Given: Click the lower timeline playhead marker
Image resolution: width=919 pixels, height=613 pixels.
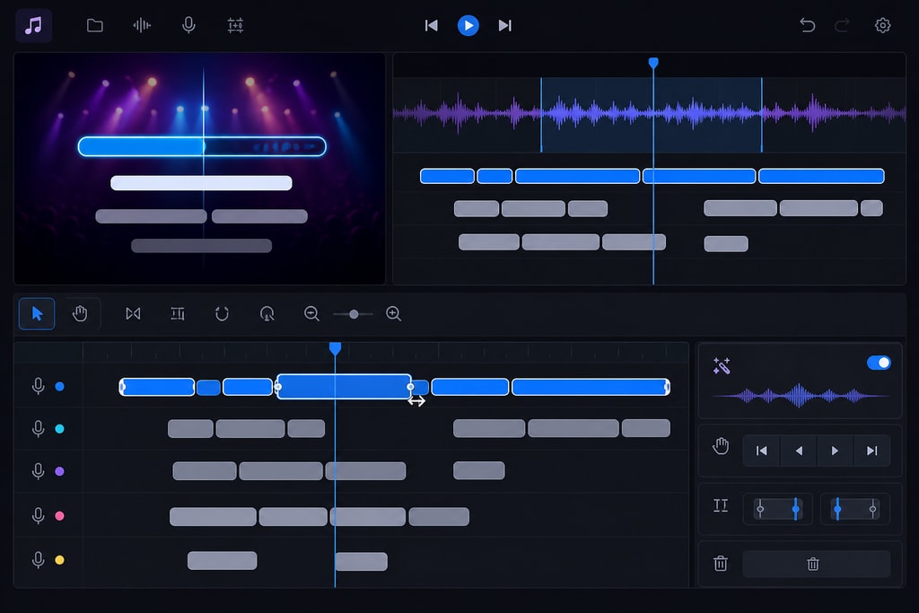Looking at the screenshot, I should [x=336, y=349].
